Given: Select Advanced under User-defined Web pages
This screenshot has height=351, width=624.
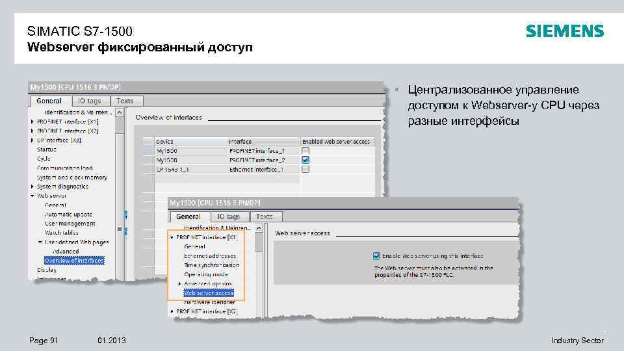Looking at the screenshot, I should 66,252.
